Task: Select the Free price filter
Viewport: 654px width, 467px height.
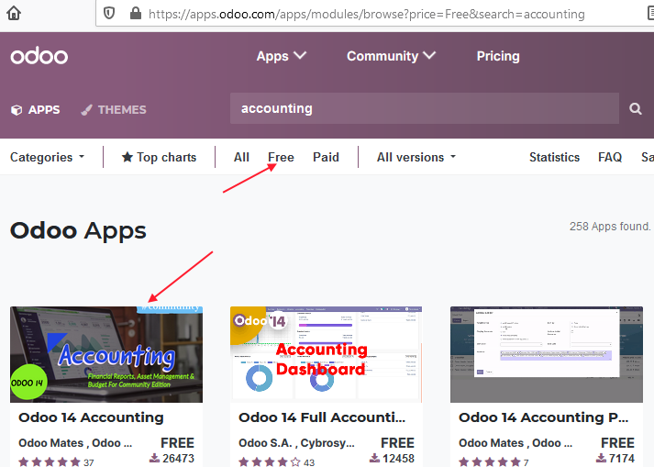Action: coord(281,157)
